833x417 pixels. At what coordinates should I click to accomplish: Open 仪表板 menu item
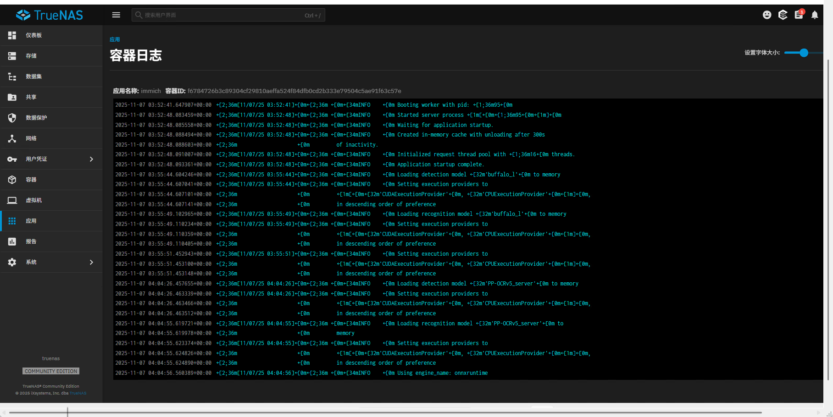[51, 35]
